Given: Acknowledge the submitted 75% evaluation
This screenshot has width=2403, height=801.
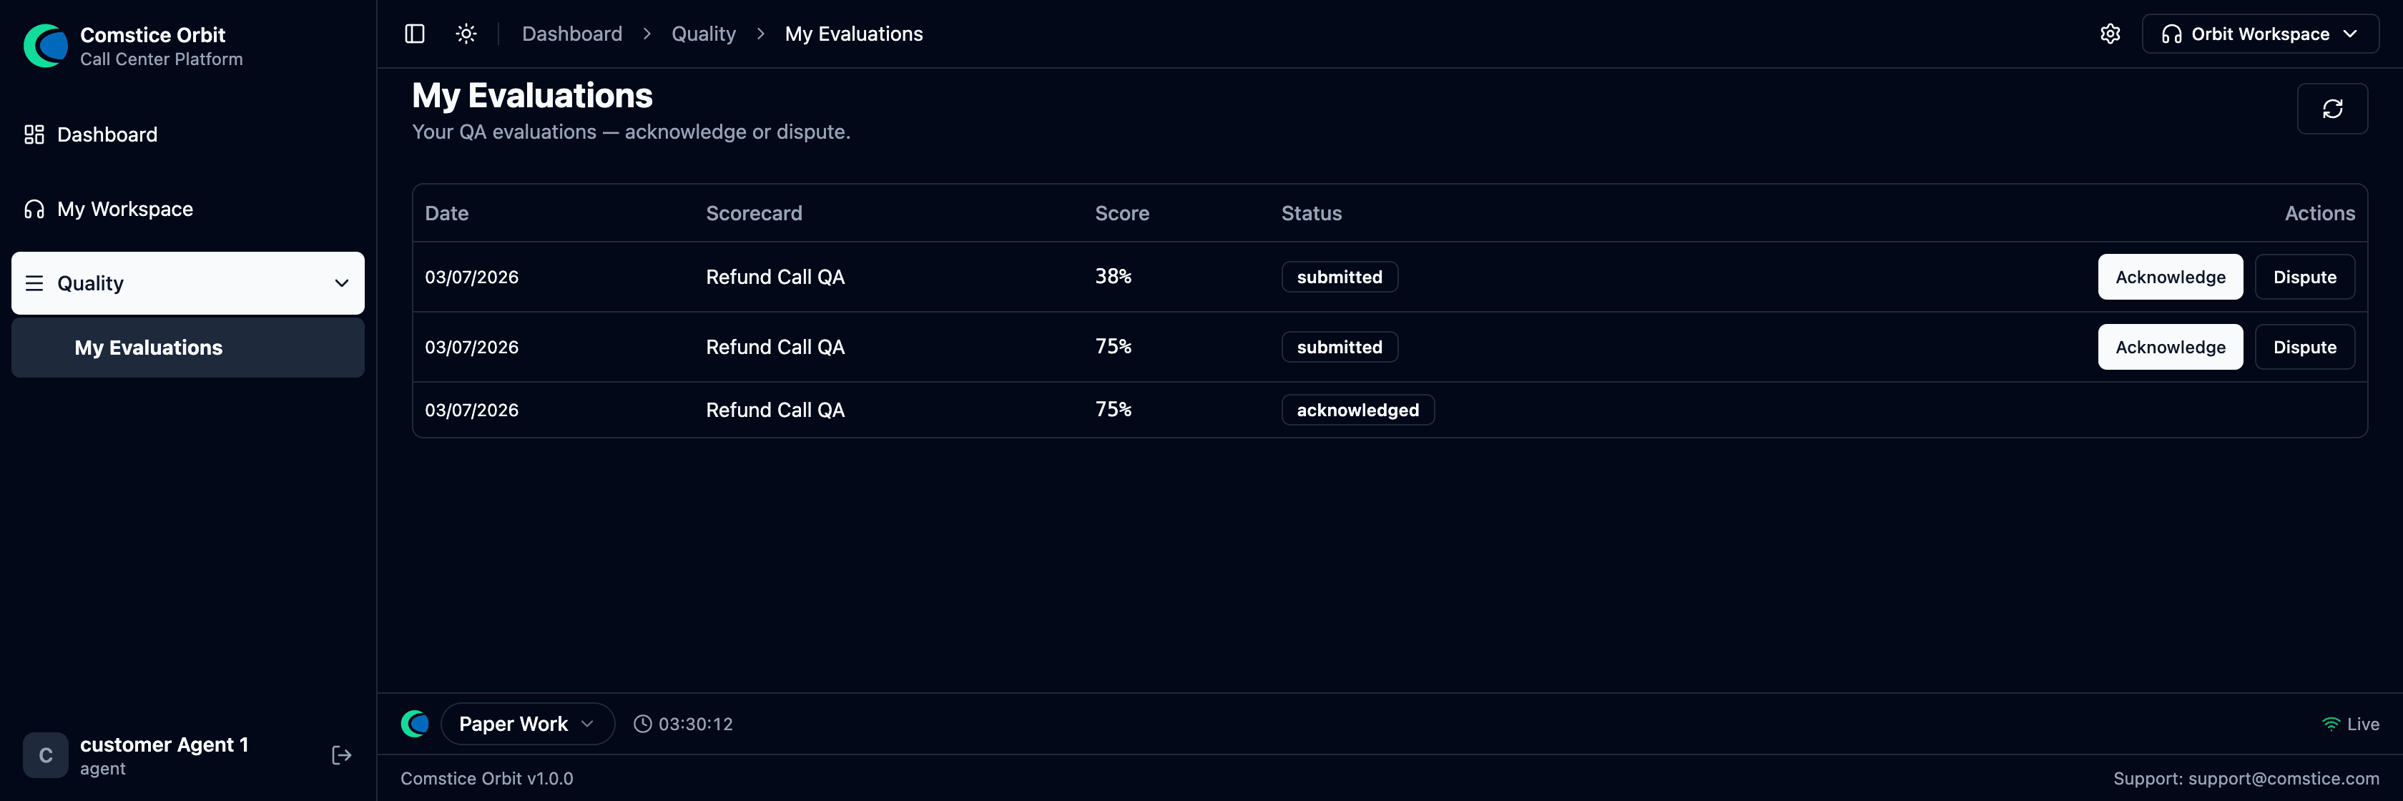Looking at the screenshot, I should (2170, 347).
